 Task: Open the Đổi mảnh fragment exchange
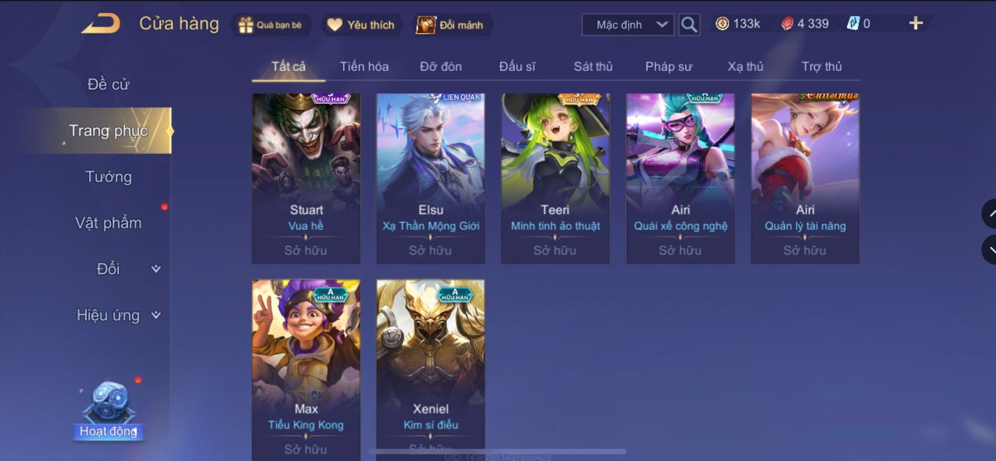pos(426,25)
